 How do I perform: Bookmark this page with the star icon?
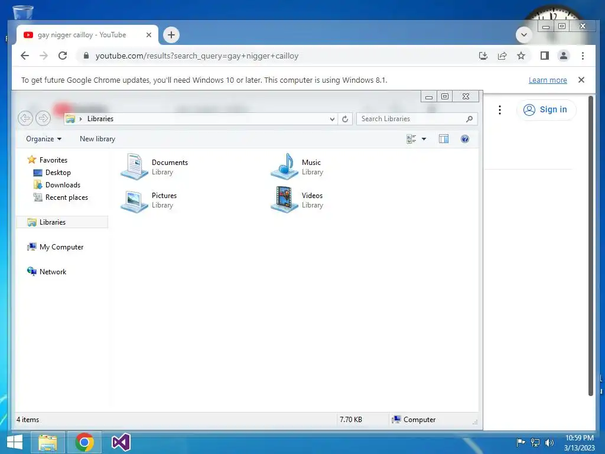521,56
